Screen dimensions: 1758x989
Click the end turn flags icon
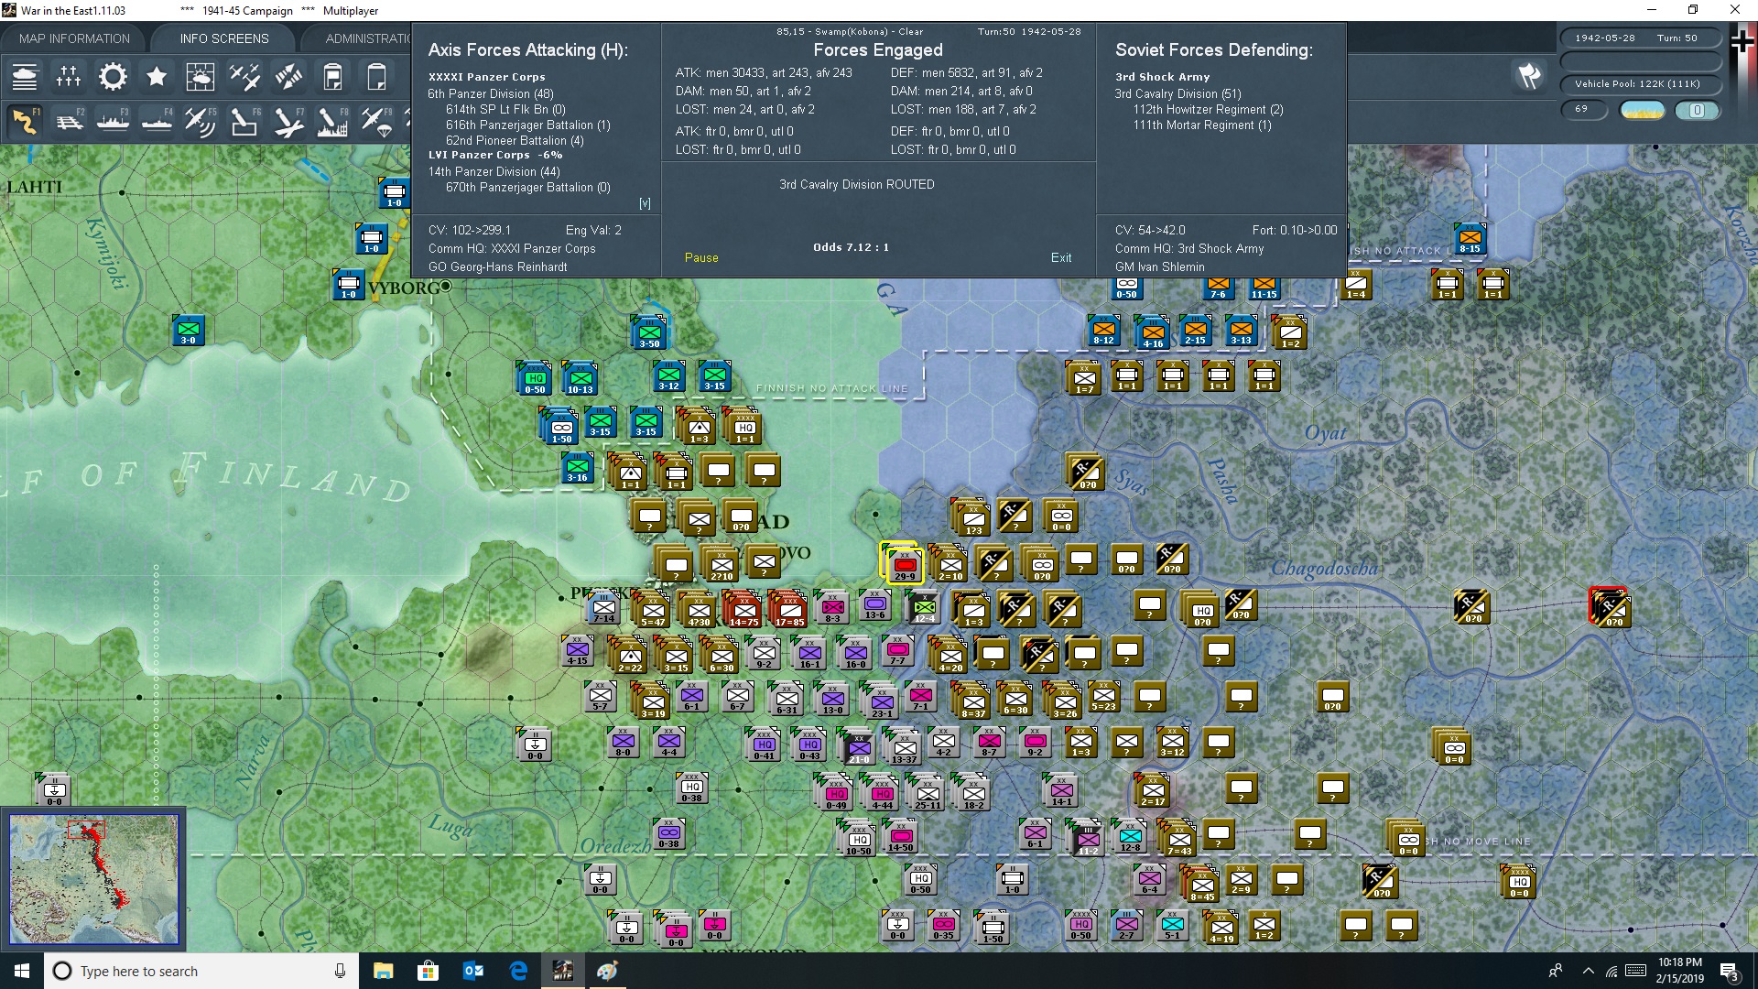pyautogui.click(x=1529, y=77)
